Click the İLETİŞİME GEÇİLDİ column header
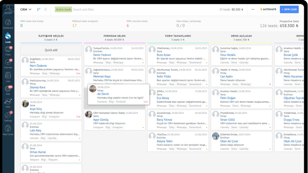The width and height of the screenshot is (308, 173). coord(51,36)
